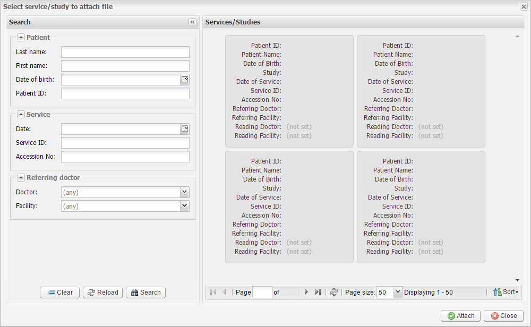The image size is (531, 327).
Task: Select the bottom-right study card
Action: click(421, 207)
